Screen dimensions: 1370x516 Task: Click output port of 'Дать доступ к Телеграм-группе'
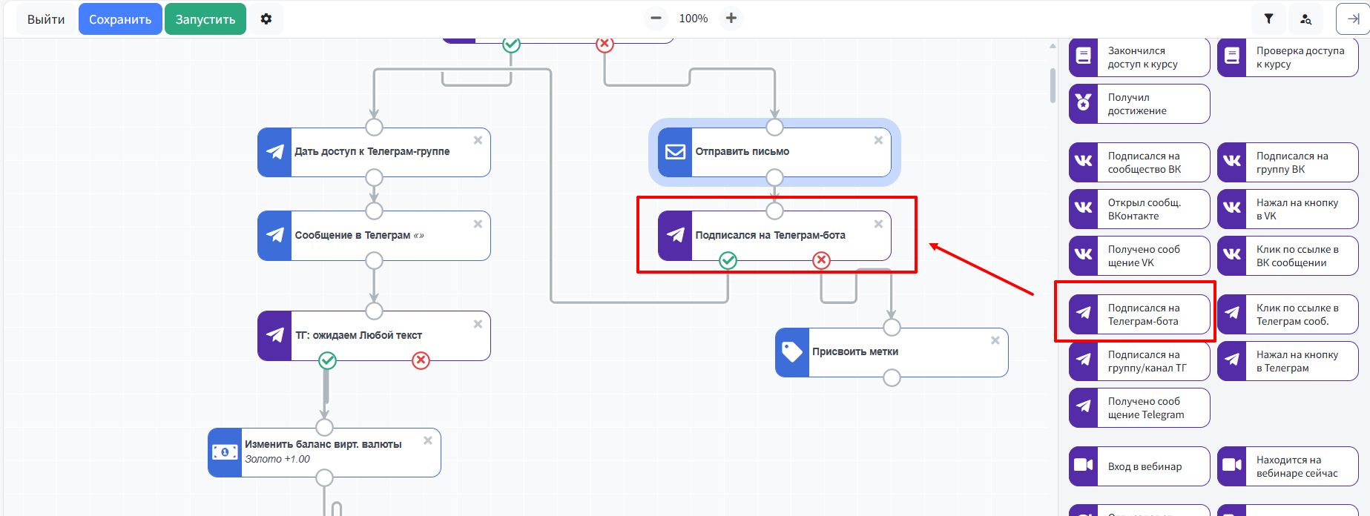(374, 177)
